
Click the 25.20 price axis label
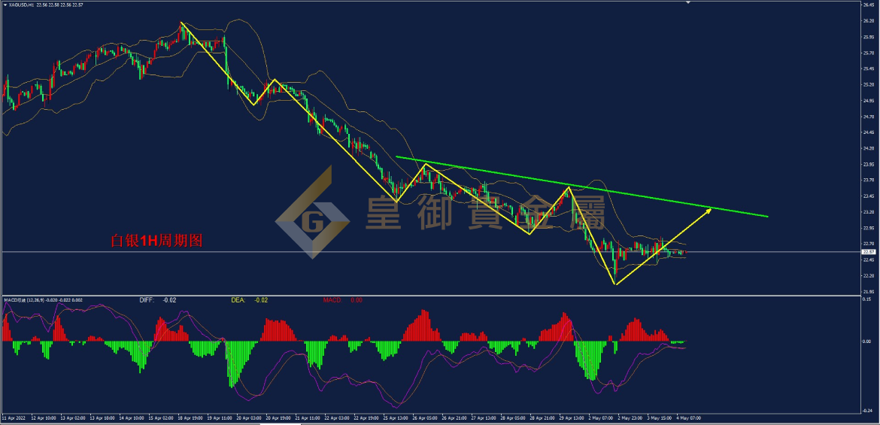(869, 84)
